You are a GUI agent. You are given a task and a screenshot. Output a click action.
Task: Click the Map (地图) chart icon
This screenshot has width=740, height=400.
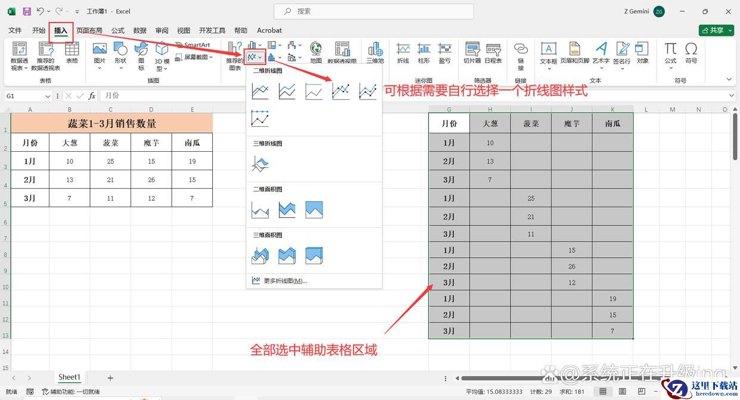[316, 53]
